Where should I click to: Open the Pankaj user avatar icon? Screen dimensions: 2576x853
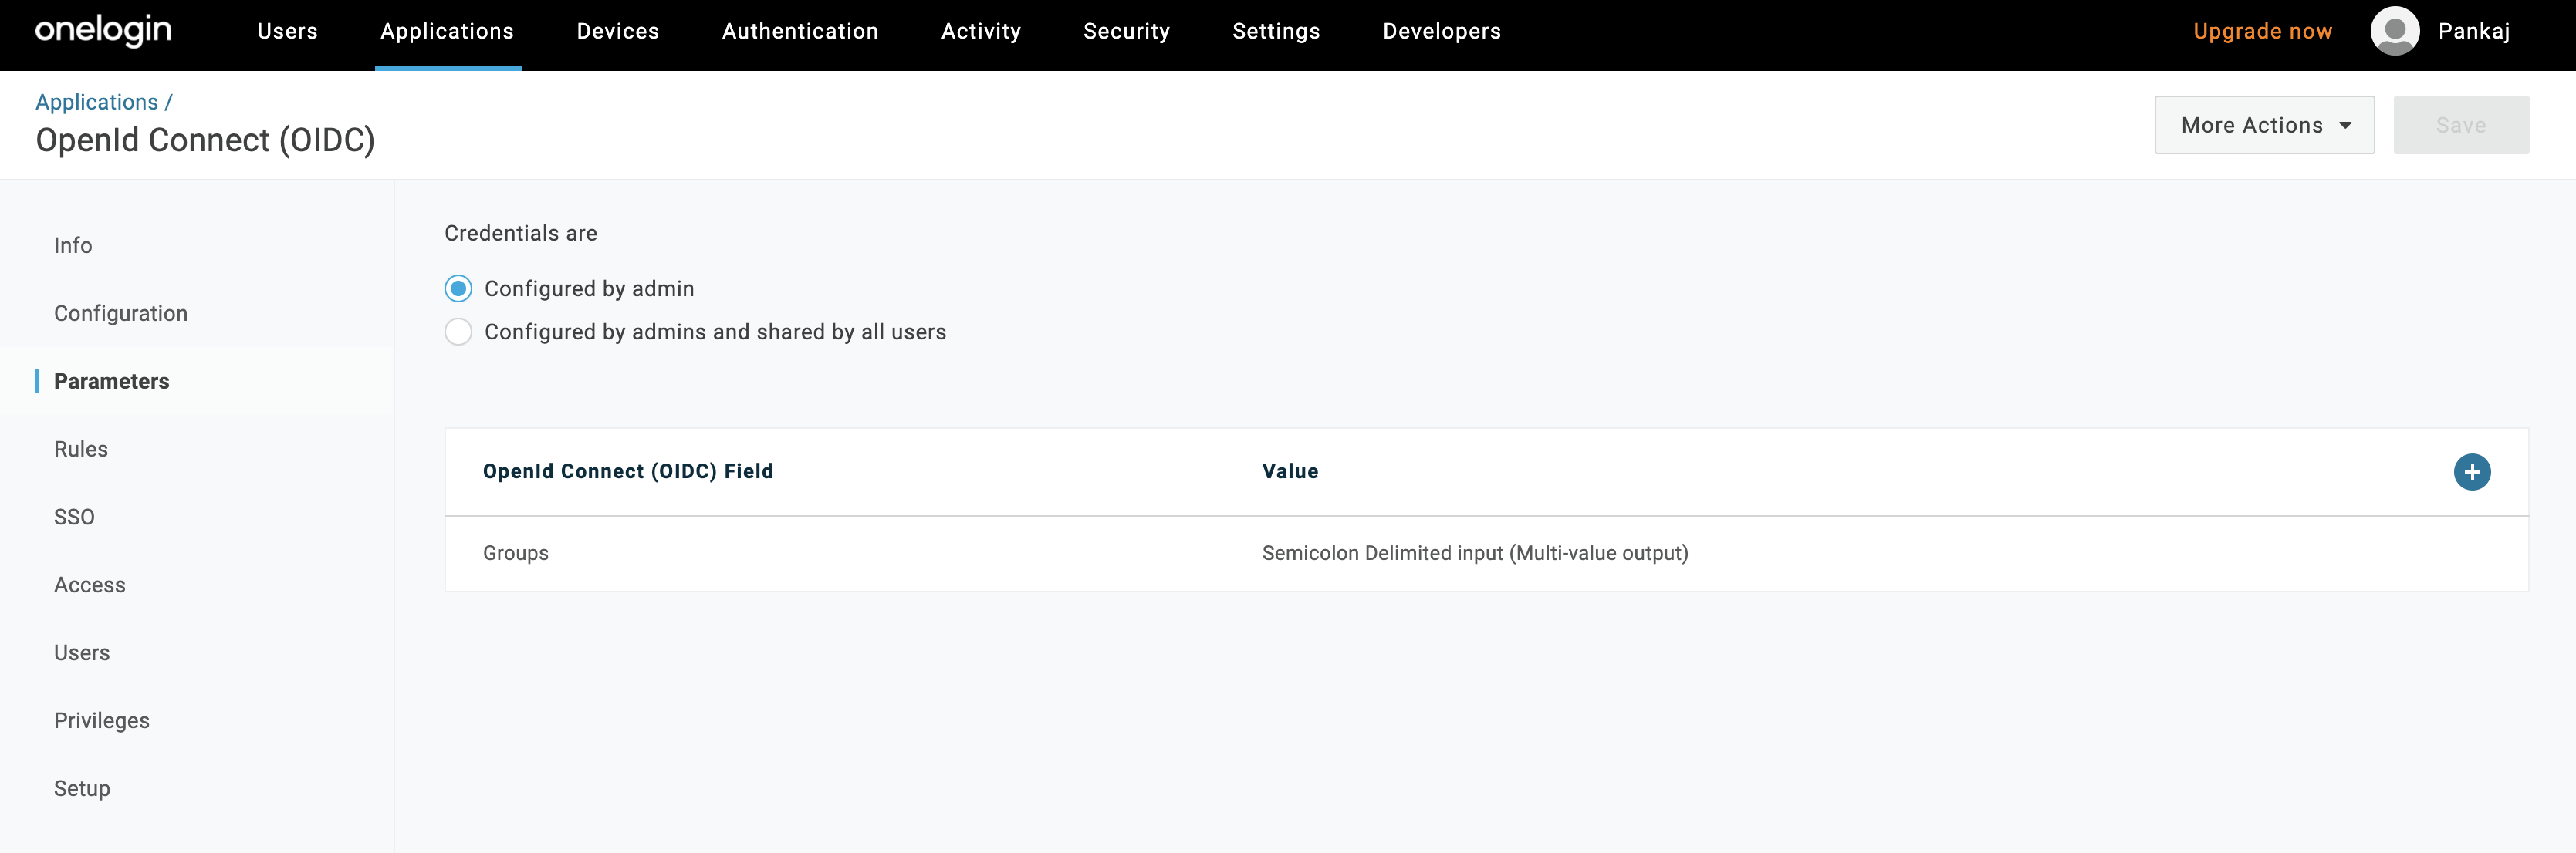pyautogui.click(x=2394, y=31)
